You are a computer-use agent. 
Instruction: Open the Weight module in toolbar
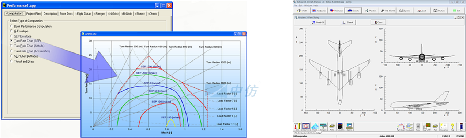(302, 11)
